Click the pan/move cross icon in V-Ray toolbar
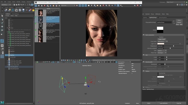Viewport: 188px width, 105px height. (109, 5)
